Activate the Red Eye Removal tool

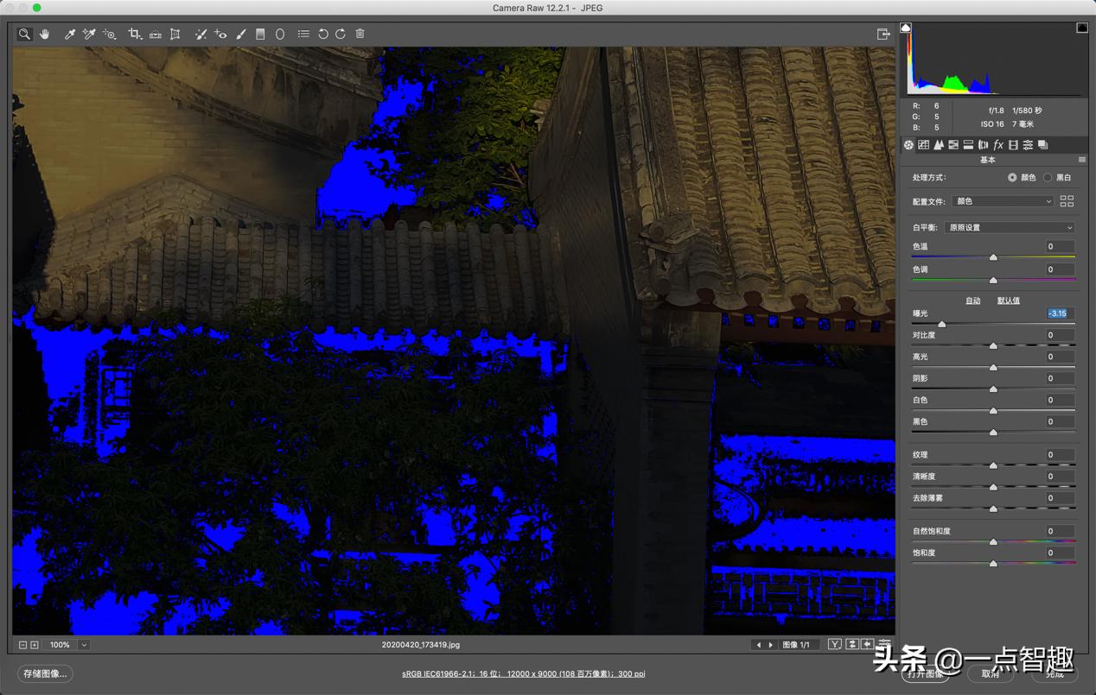(220, 34)
